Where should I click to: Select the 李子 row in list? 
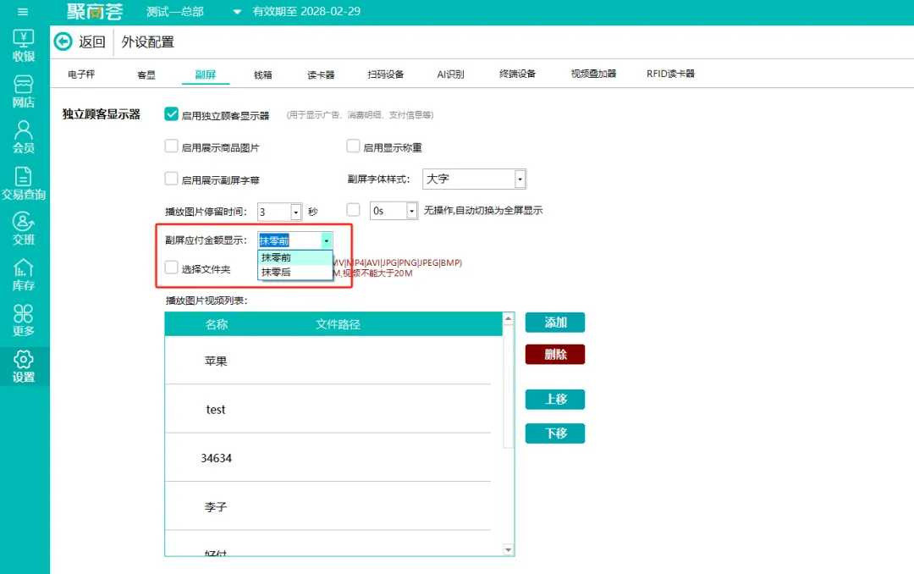click(328, 505)
